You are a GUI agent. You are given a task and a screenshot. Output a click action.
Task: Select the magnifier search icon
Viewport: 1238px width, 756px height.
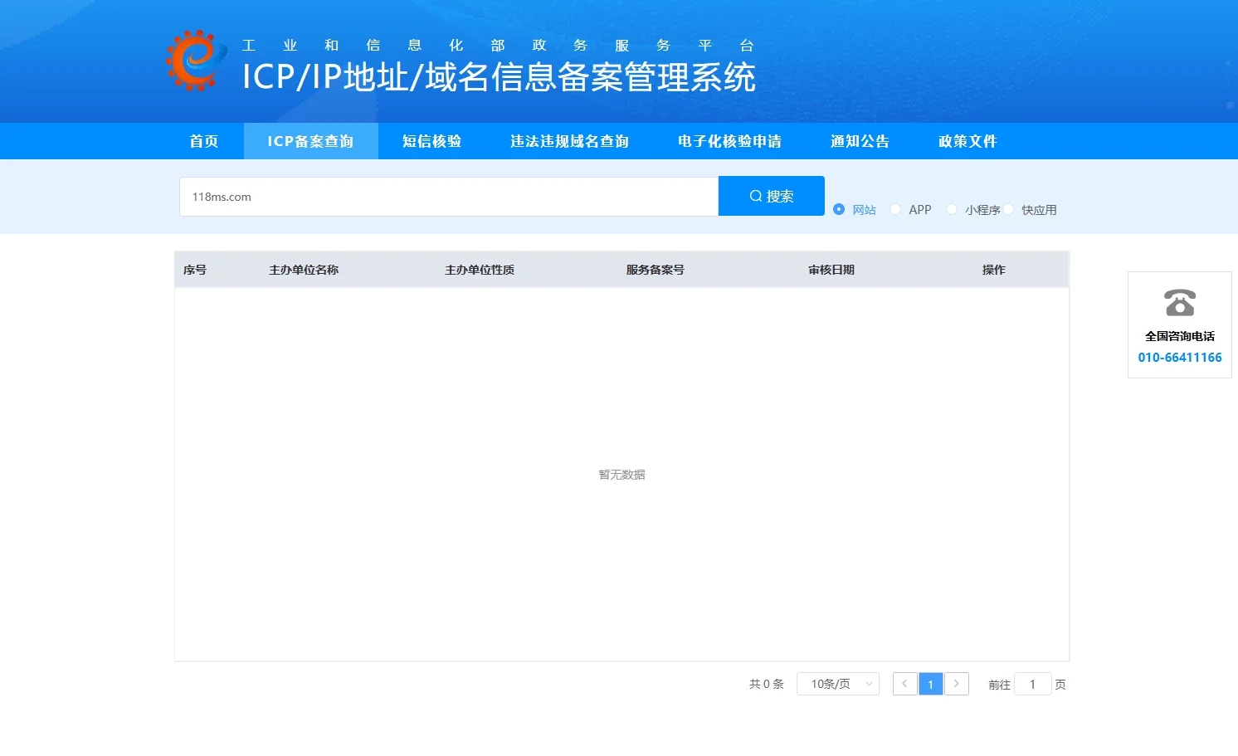756,196
